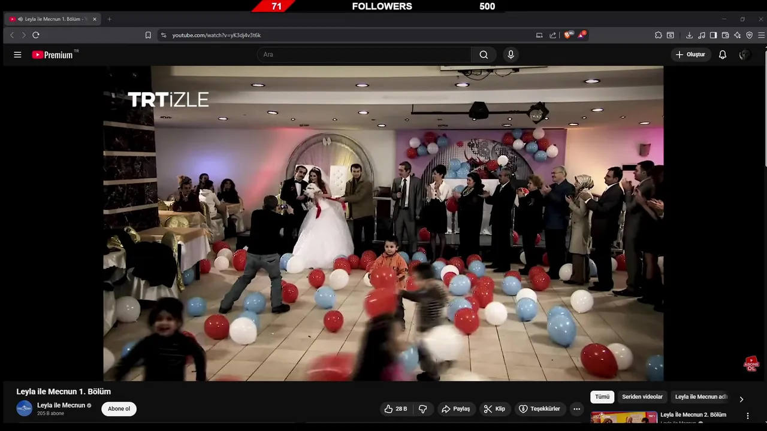Viewport: 767px width, 431px height.
Task: Select the Tümü chip
Action: (602, 397)
